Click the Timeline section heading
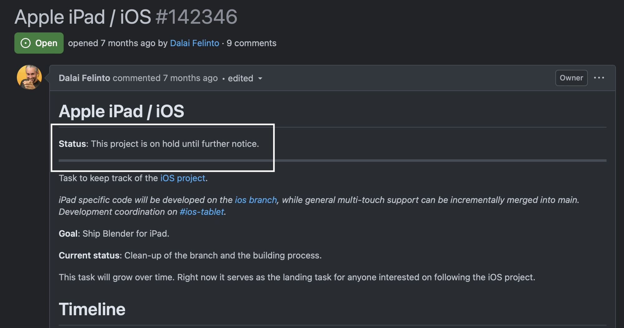This screenshot has height=328, width=624. click(x=92, y=309)
